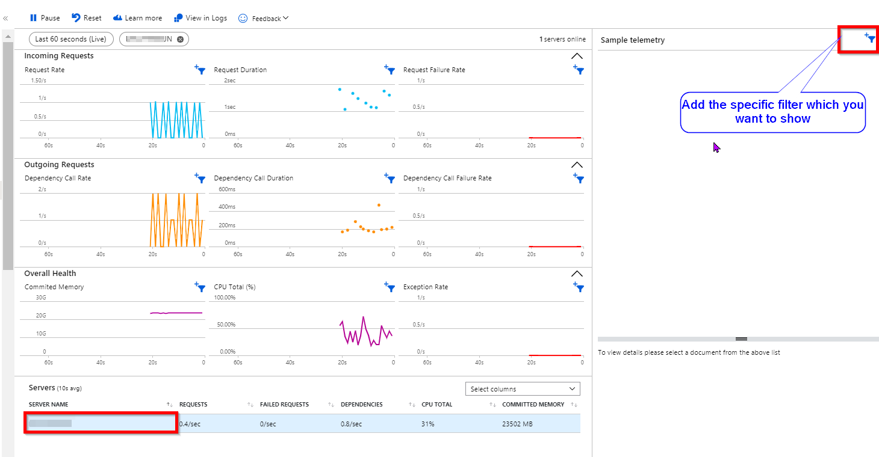Open Request Failure Rate filter icon
Viewport: 879px width, 457px height.
pos(579,70)
